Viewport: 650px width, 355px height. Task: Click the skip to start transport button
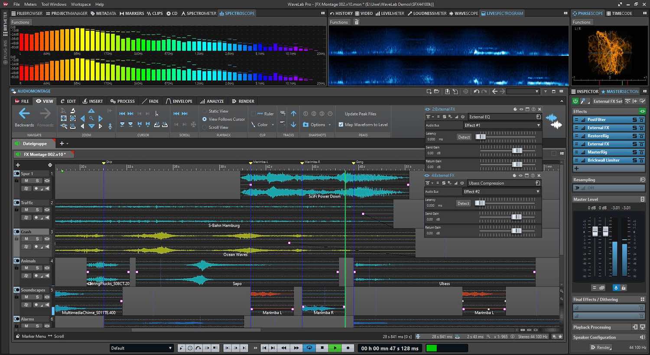[265, 348]
